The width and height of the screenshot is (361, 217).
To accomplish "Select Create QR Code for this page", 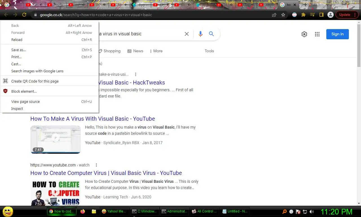I will [x=50, y=81].
